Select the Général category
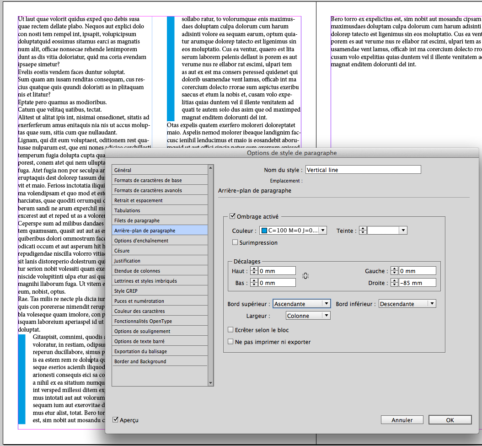Screen dimensions: 482x446 coord(160,170)
